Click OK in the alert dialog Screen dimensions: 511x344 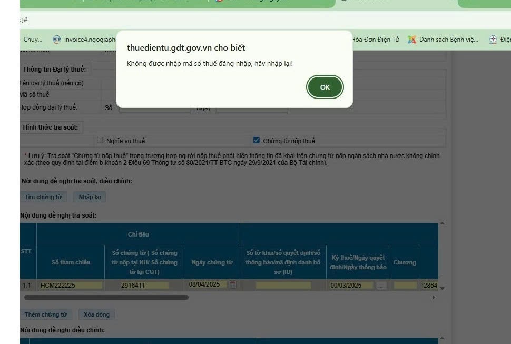coord(325,87)
